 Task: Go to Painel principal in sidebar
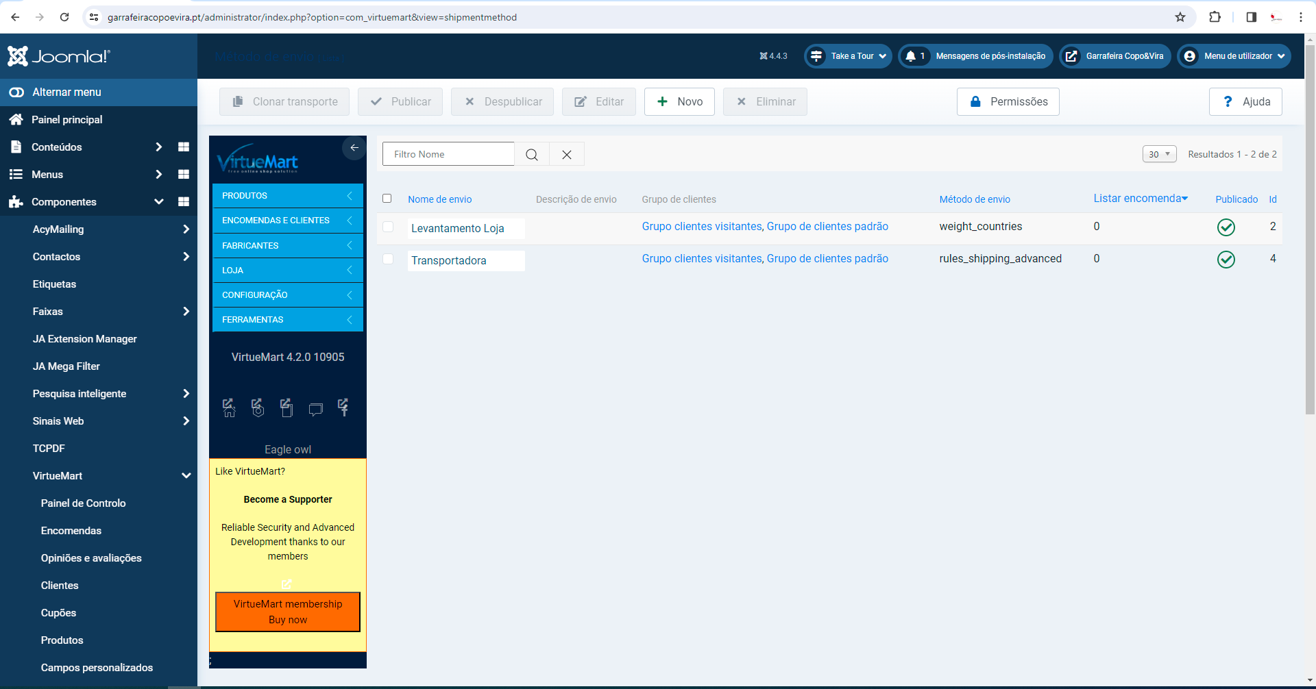click(x=66, y=120)
